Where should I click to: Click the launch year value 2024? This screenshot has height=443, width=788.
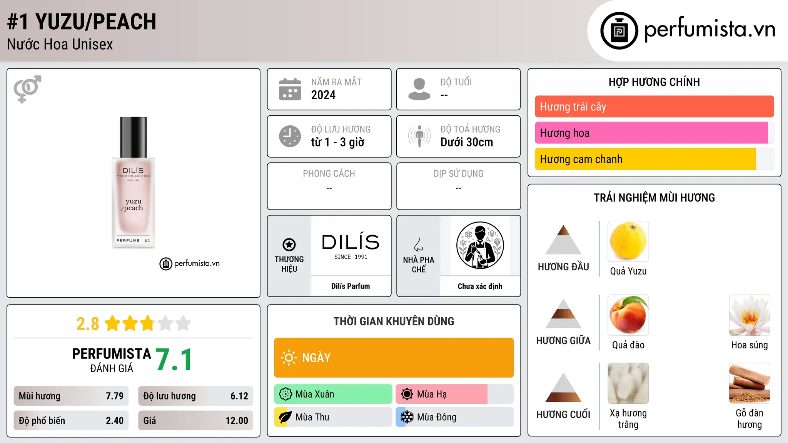(323, 95)
